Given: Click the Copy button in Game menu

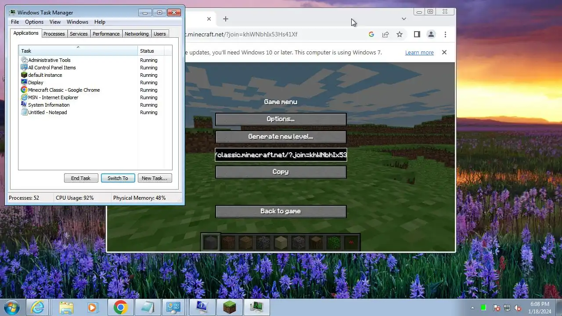Looking at the screenshot, I should [281, 172].
